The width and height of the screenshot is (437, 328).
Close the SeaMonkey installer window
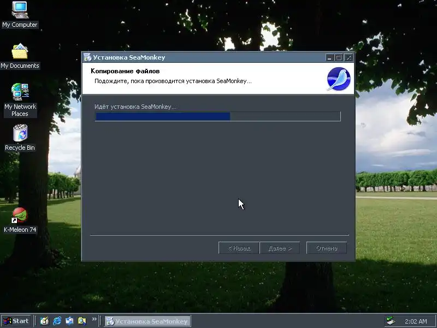click(x=349, y=57)
